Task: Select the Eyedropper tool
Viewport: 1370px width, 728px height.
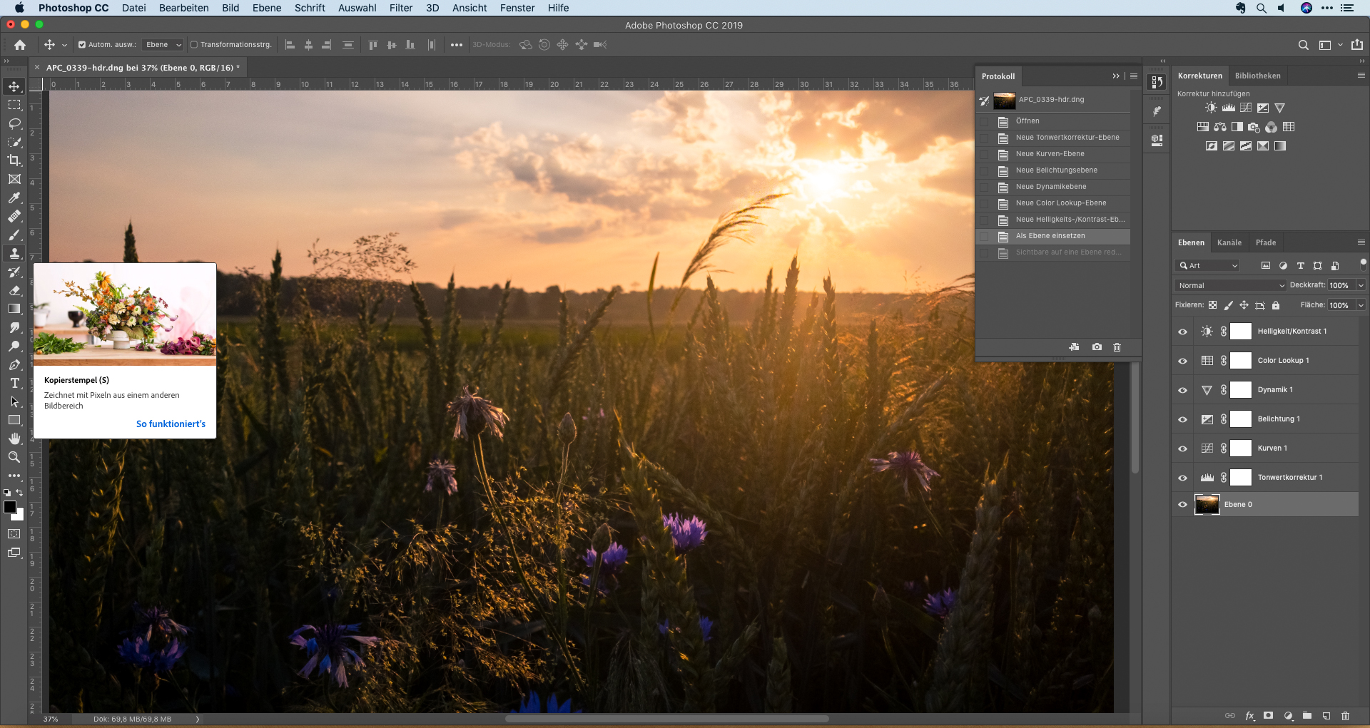Action: click(14, 198)
